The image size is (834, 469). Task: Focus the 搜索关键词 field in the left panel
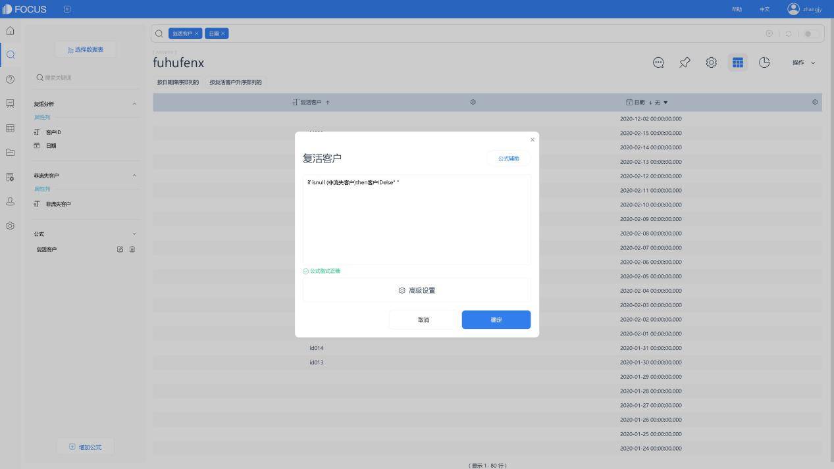point(86,78)
